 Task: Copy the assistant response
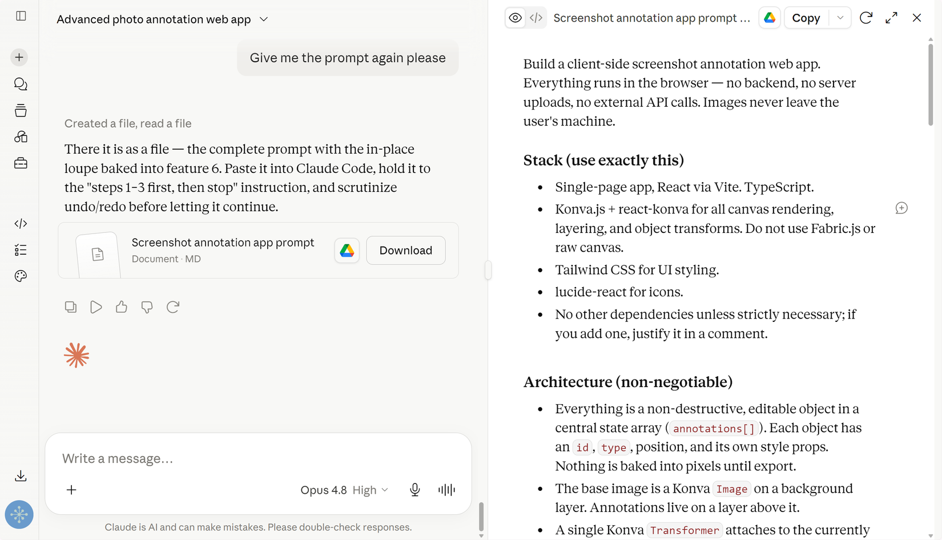[x=71, y=307]
